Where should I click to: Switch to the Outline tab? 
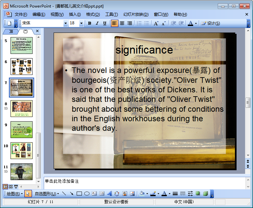11,32
